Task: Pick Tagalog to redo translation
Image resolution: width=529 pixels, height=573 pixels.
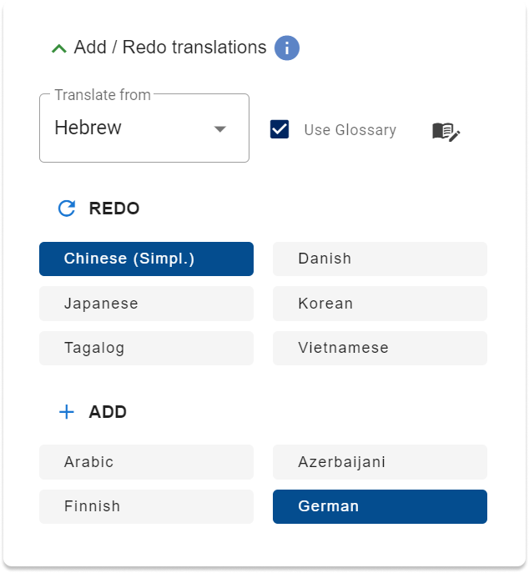Action: (146, 348)
